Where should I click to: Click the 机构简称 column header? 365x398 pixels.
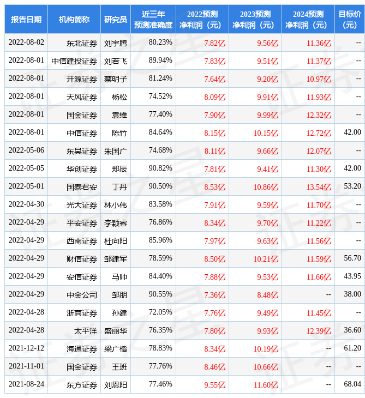[x=74, y=19]
